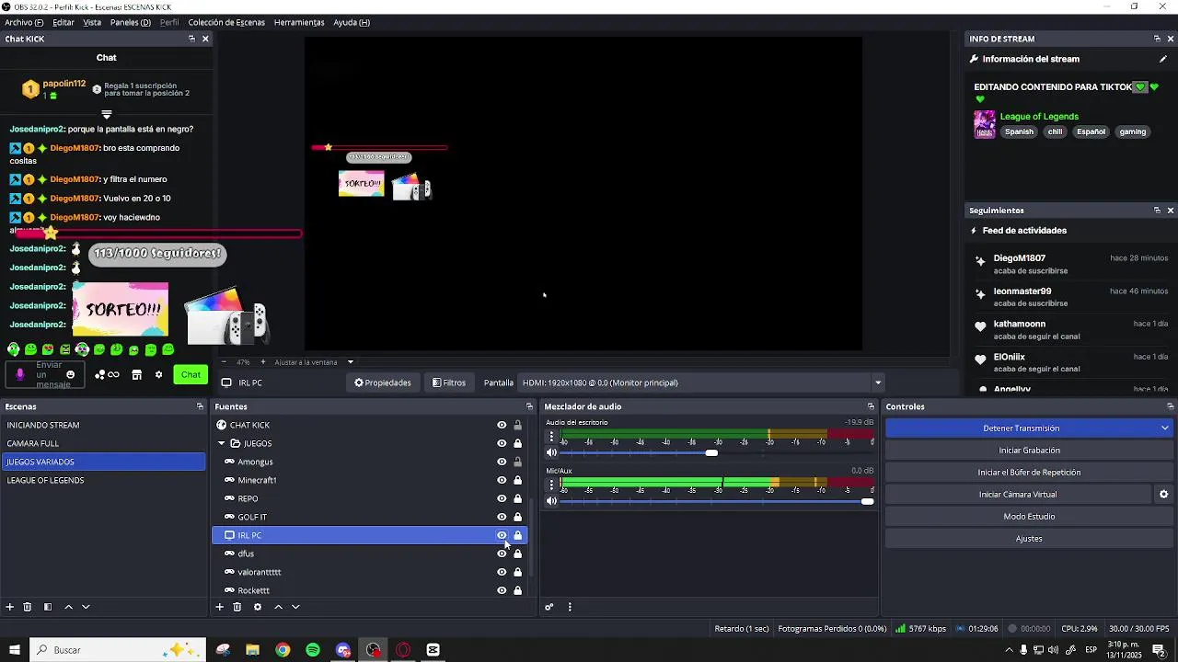Add a new scene with plus icon

pyautogui.click(x=10, y=607)
